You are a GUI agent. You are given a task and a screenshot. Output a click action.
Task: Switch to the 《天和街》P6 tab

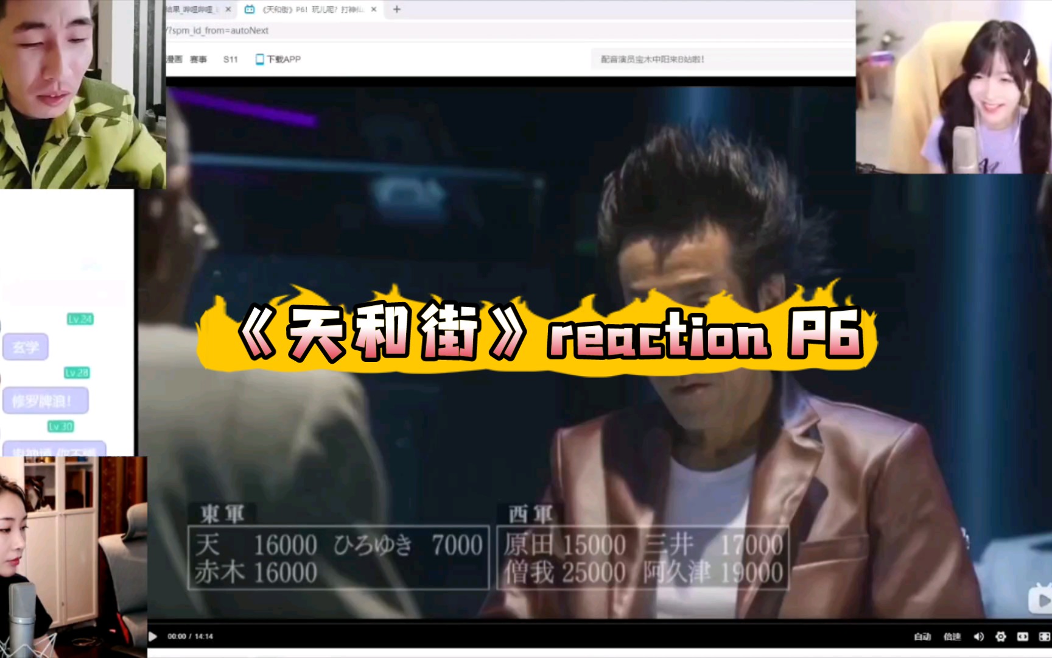tap(310, 9)
